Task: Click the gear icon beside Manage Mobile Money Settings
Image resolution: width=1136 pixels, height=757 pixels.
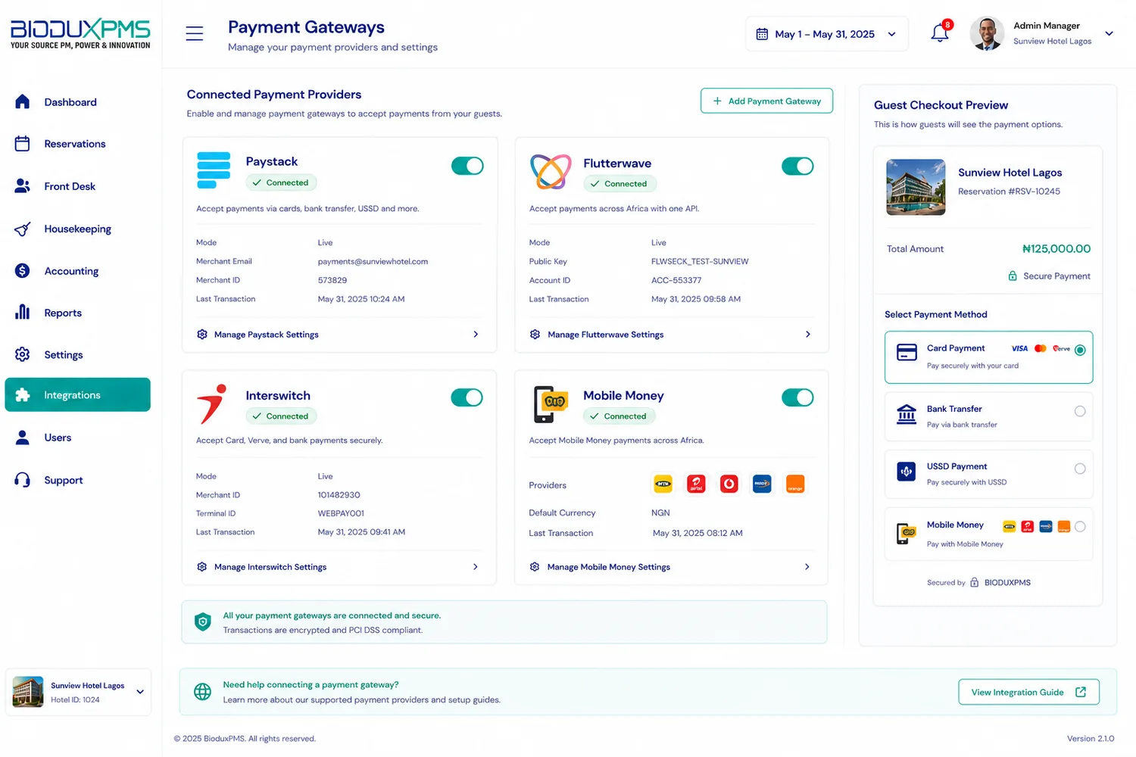Action: (x=535, y=566)
